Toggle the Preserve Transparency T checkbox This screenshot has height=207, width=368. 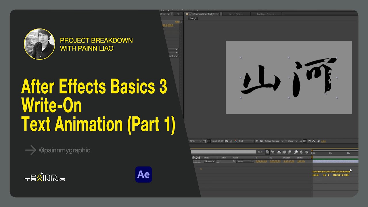218,161
